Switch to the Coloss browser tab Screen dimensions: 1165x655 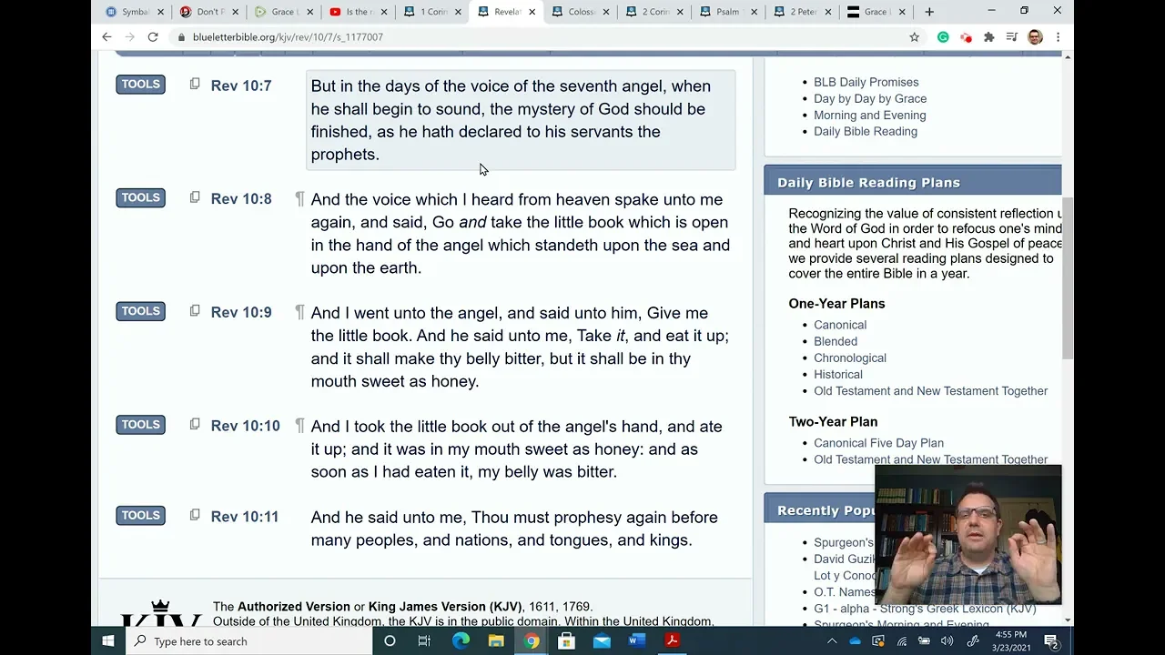580,12
